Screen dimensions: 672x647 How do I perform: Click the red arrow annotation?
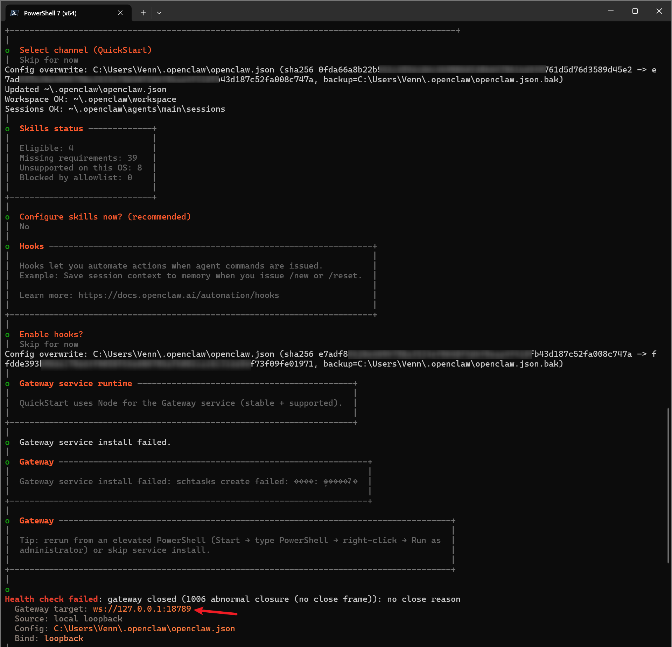point(216,612)
